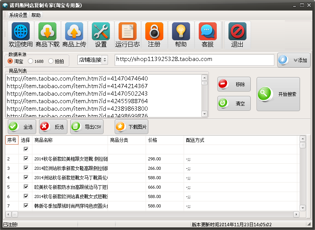Viewport: 315px width, 230px height.
Task: Click the 序号 column header
Action: point(12,140)
